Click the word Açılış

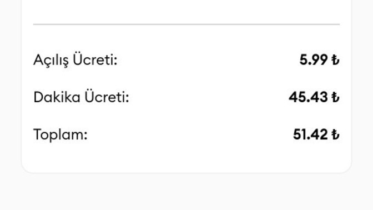click(51, 60)
